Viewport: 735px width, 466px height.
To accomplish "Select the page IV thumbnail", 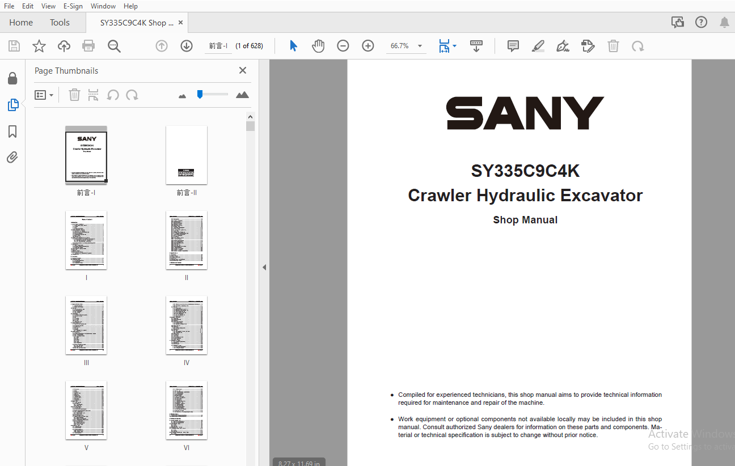I will [x=187, y=325].
